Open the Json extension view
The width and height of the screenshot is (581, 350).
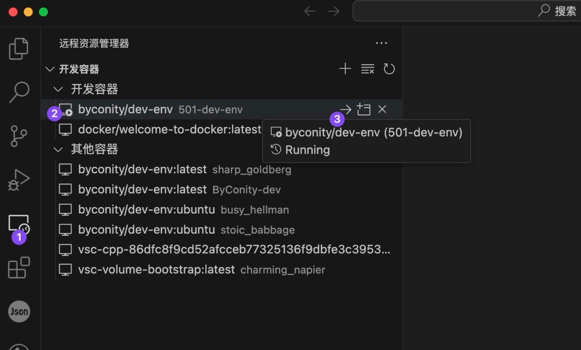point(19,311)
